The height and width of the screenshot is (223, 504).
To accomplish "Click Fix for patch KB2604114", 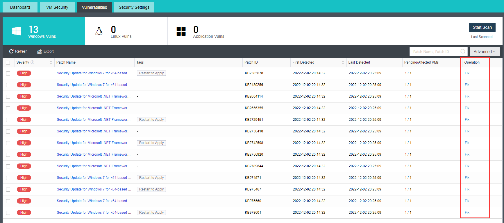I will tap(467, 96).
